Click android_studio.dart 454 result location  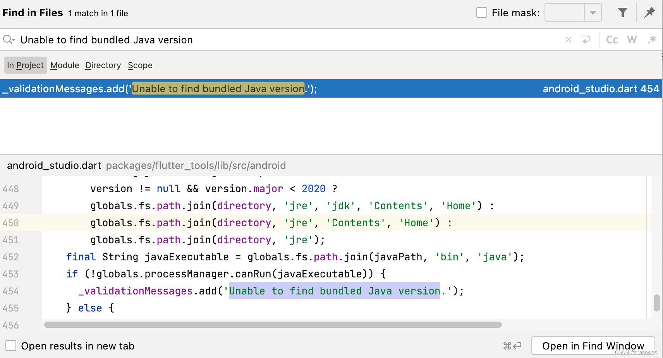(601, 89)
